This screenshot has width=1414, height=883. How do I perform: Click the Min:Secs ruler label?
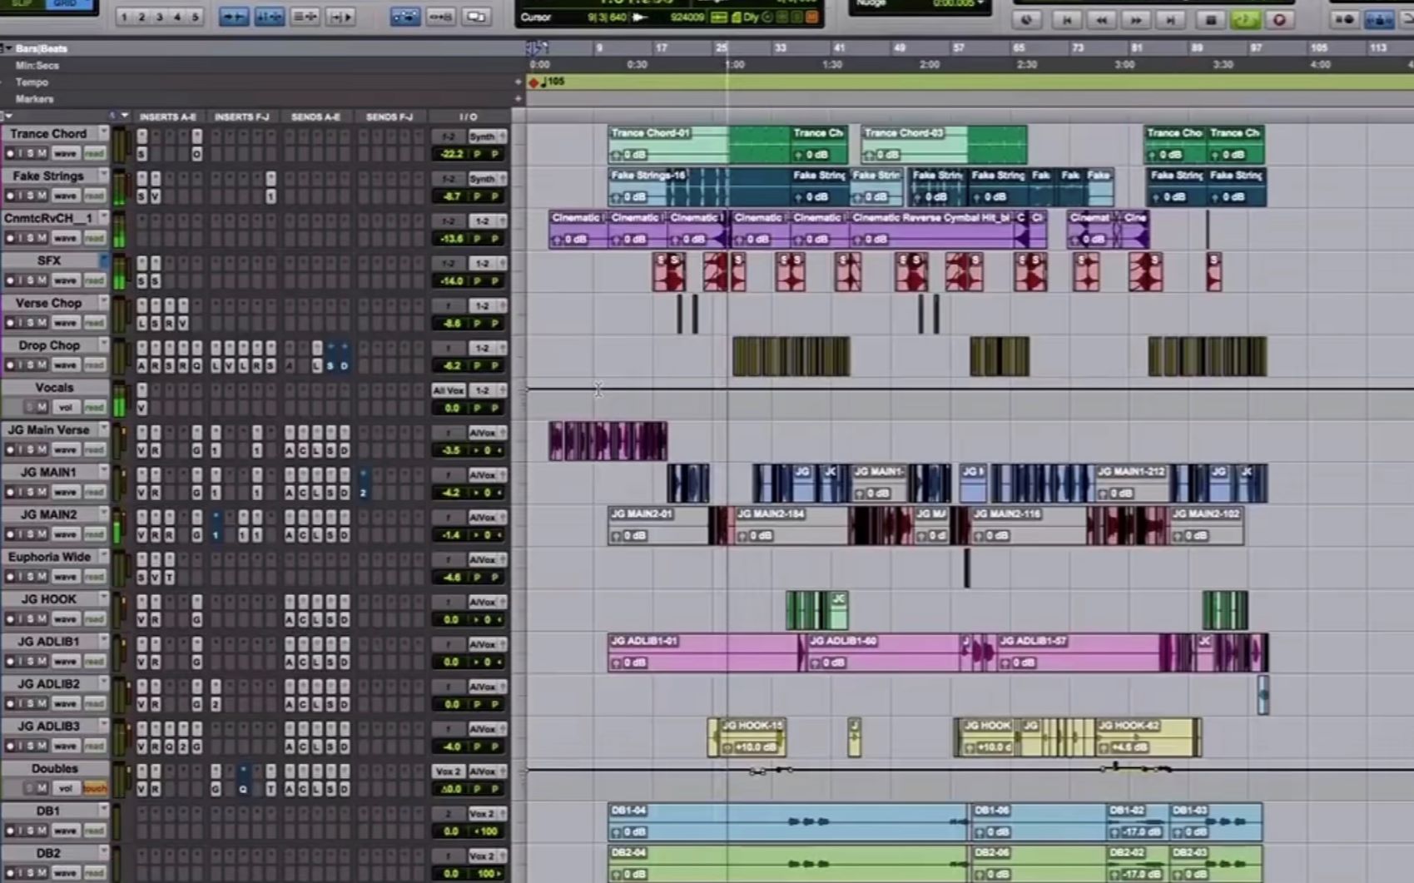coord(37,65)
